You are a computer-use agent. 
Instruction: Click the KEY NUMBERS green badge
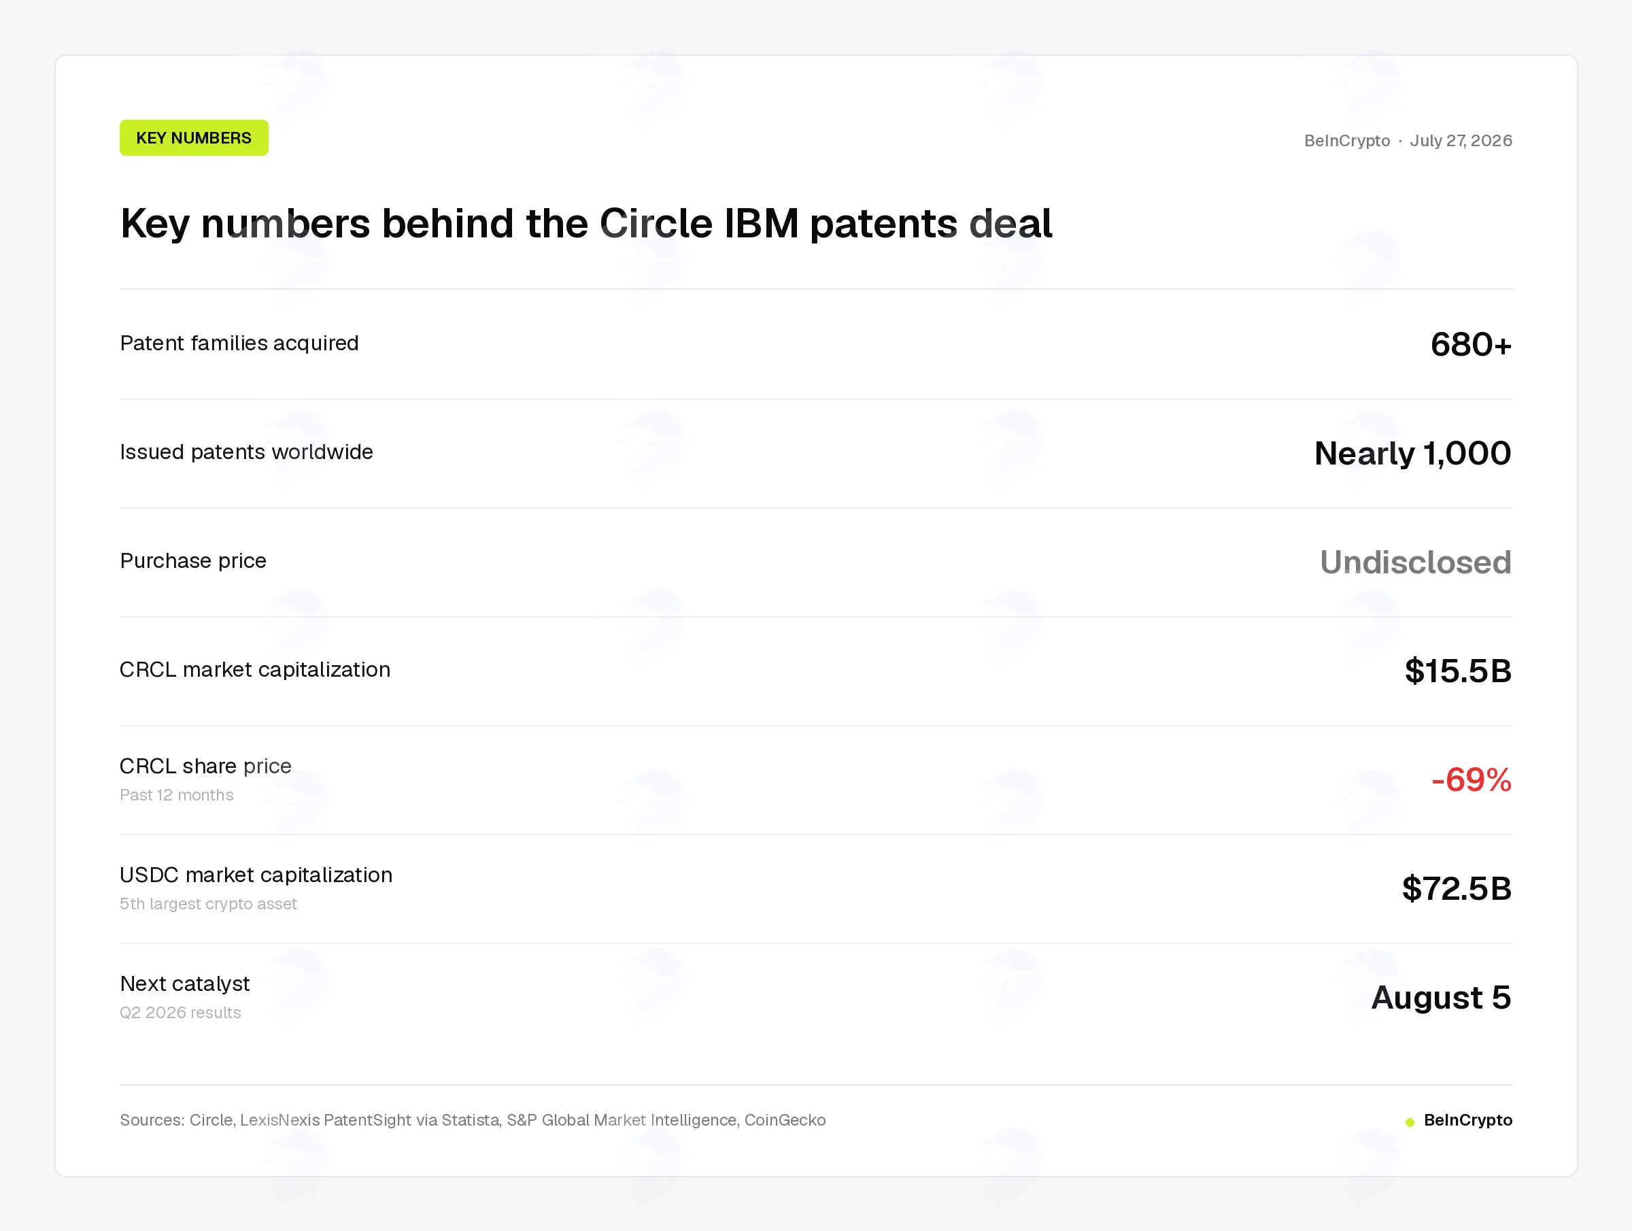point(194,138)
